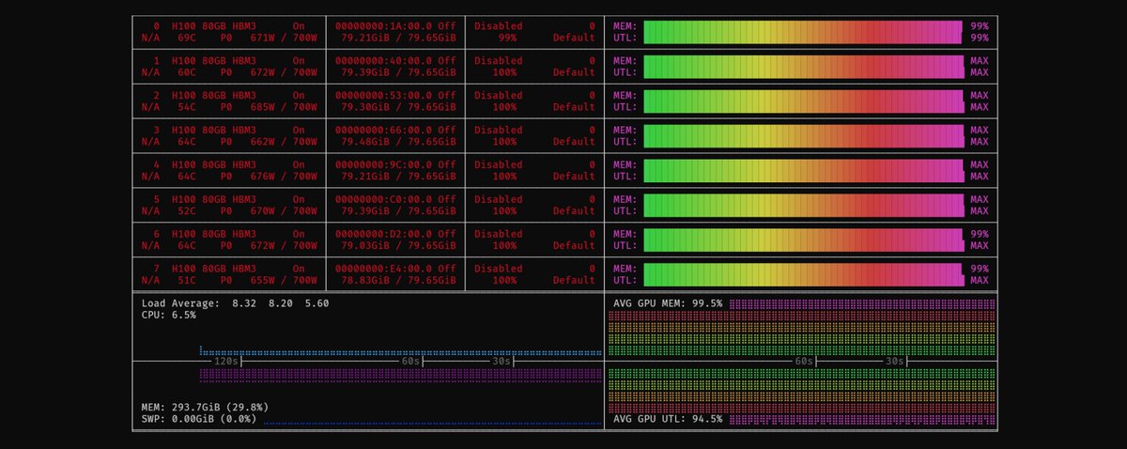Viewport: 1127px width, 449px height.
Task: Select bus ID 00000000:C0:00.0
Action: pos(384,200)
